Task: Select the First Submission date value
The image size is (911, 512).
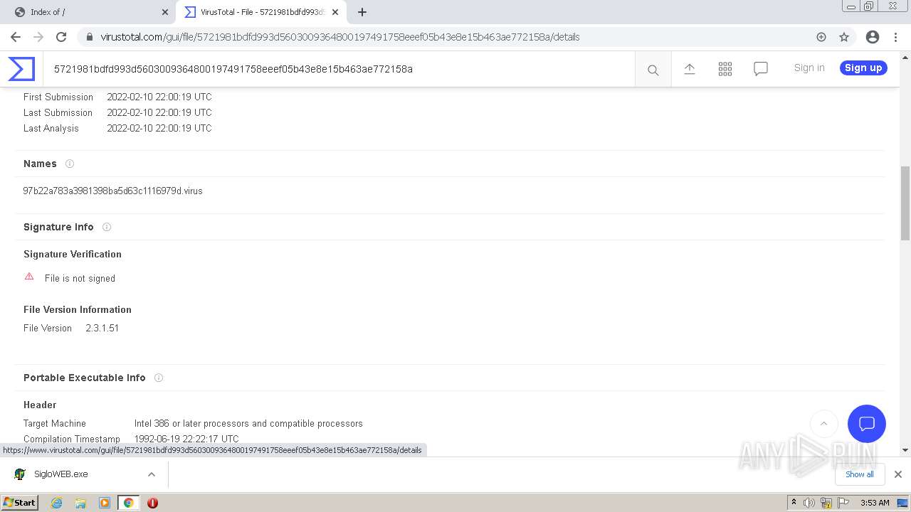Action: coord(159,97)
